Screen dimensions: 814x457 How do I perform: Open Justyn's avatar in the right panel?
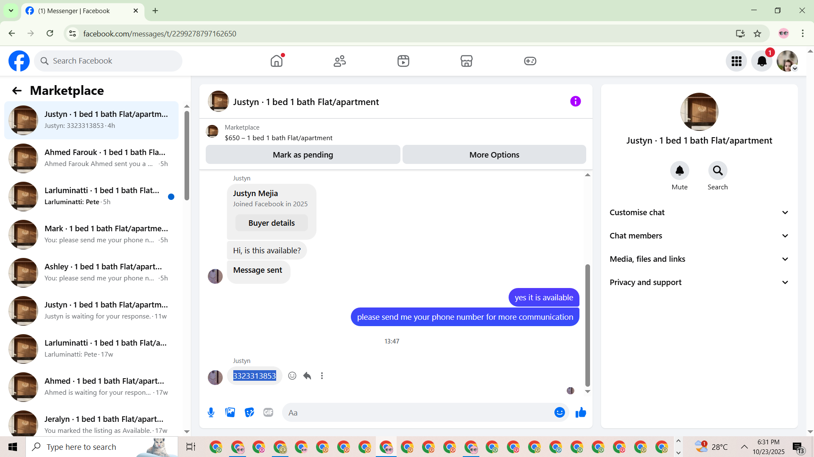pyautogui.click(x=699, y=112)
